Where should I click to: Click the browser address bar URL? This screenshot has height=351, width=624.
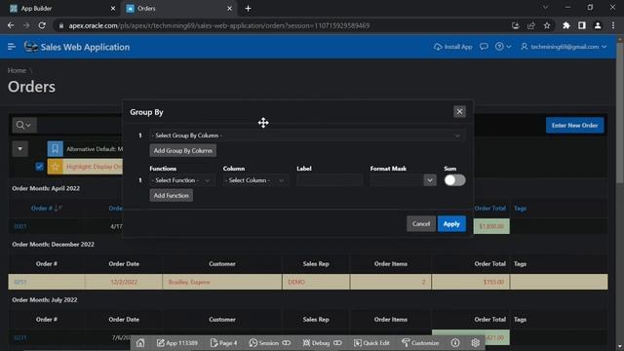[x=218, y=25]
